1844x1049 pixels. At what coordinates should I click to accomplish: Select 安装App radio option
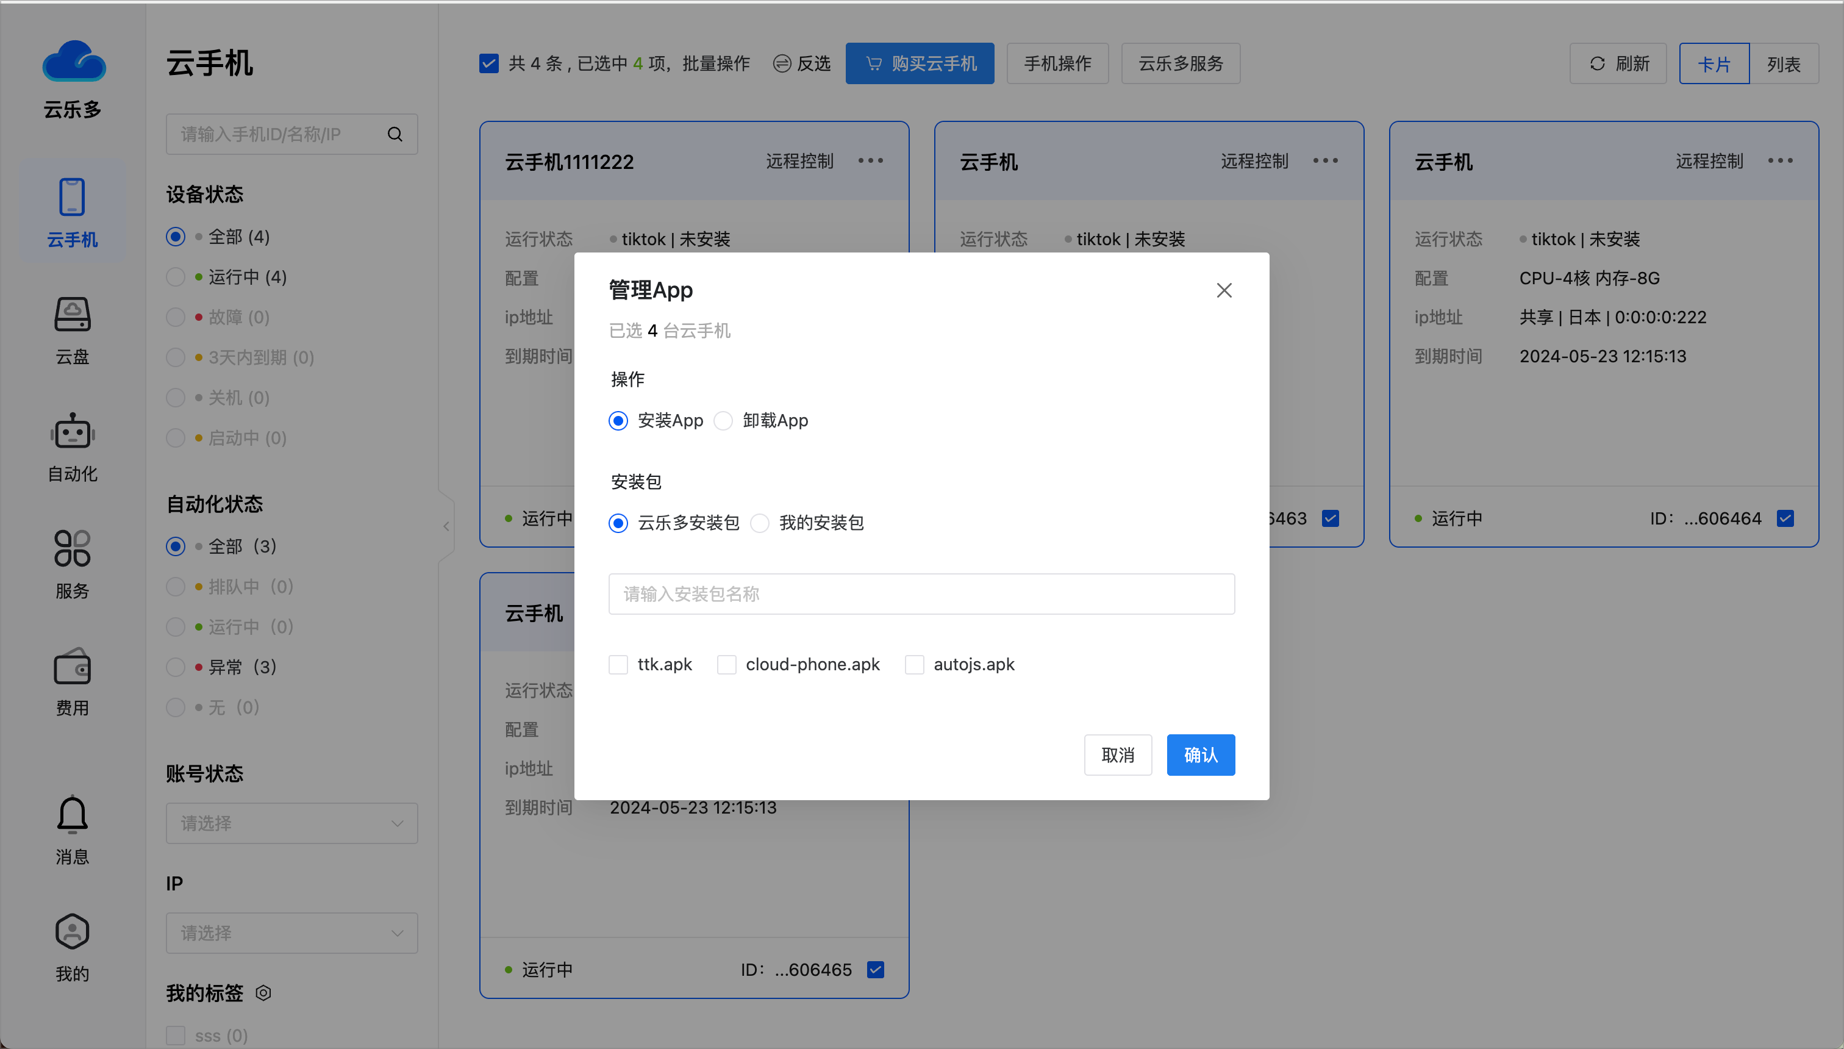point(618,421)
